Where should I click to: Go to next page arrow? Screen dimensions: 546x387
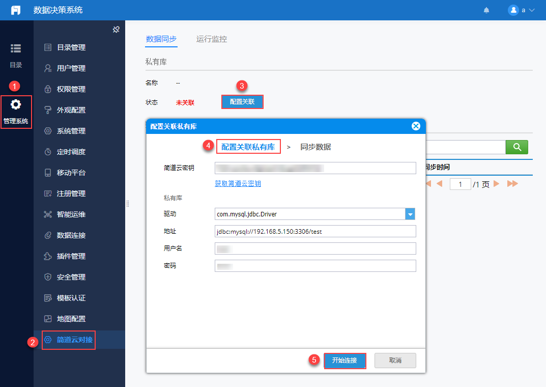[x=497, y=184]
